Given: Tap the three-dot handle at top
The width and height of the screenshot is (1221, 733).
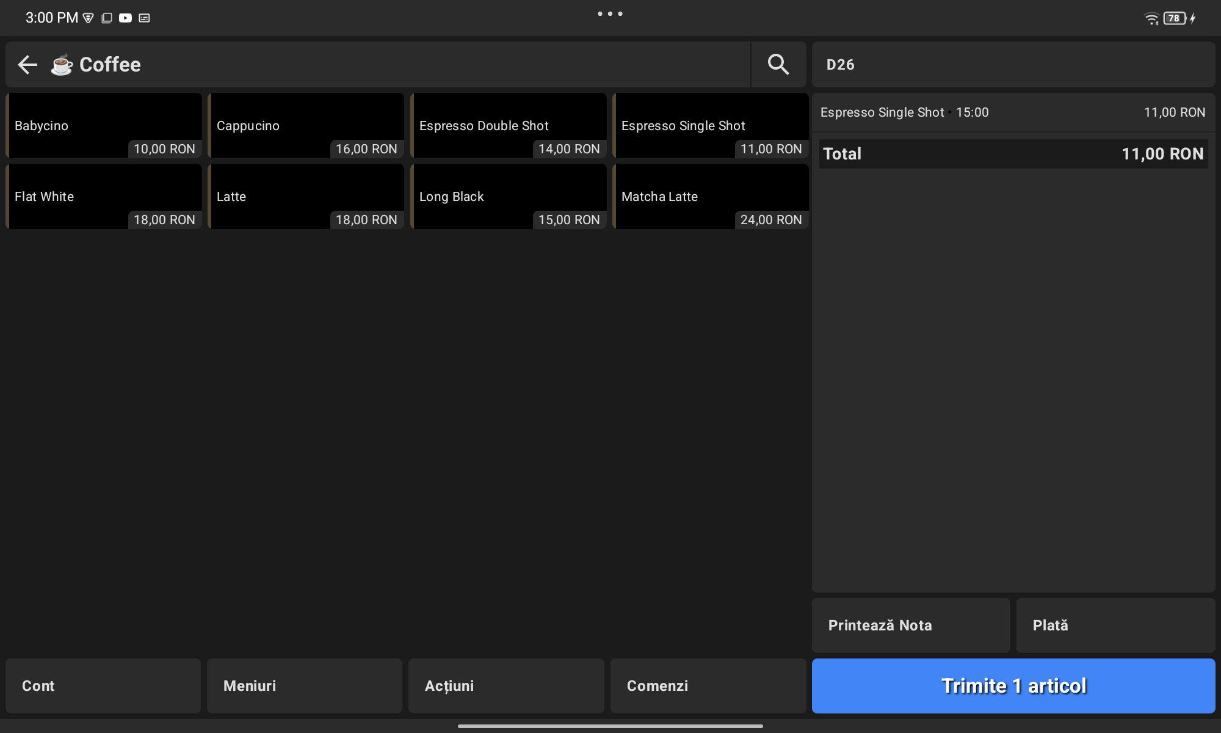Looking at the screenshot, I should (x=610, y=13).
